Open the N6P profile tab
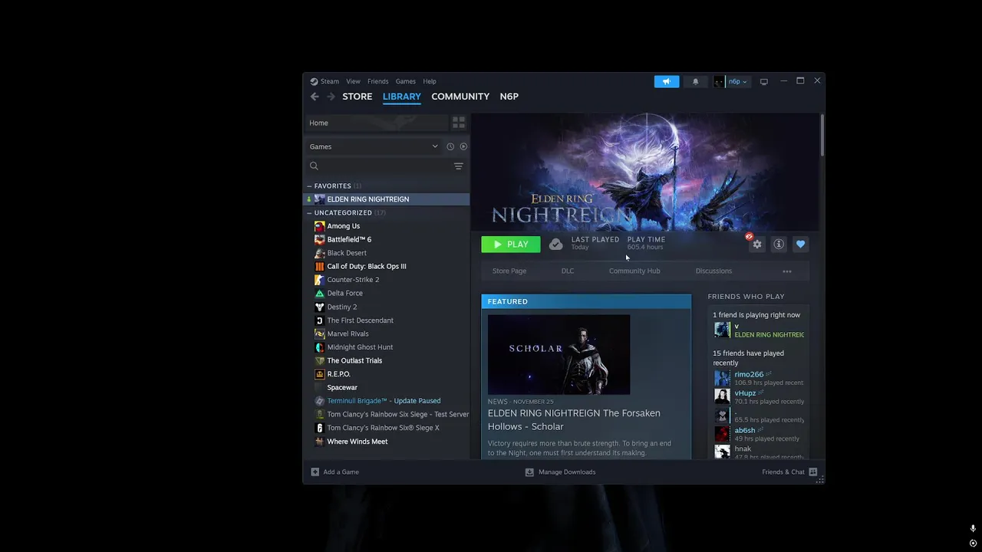 [x=509, y=97]
